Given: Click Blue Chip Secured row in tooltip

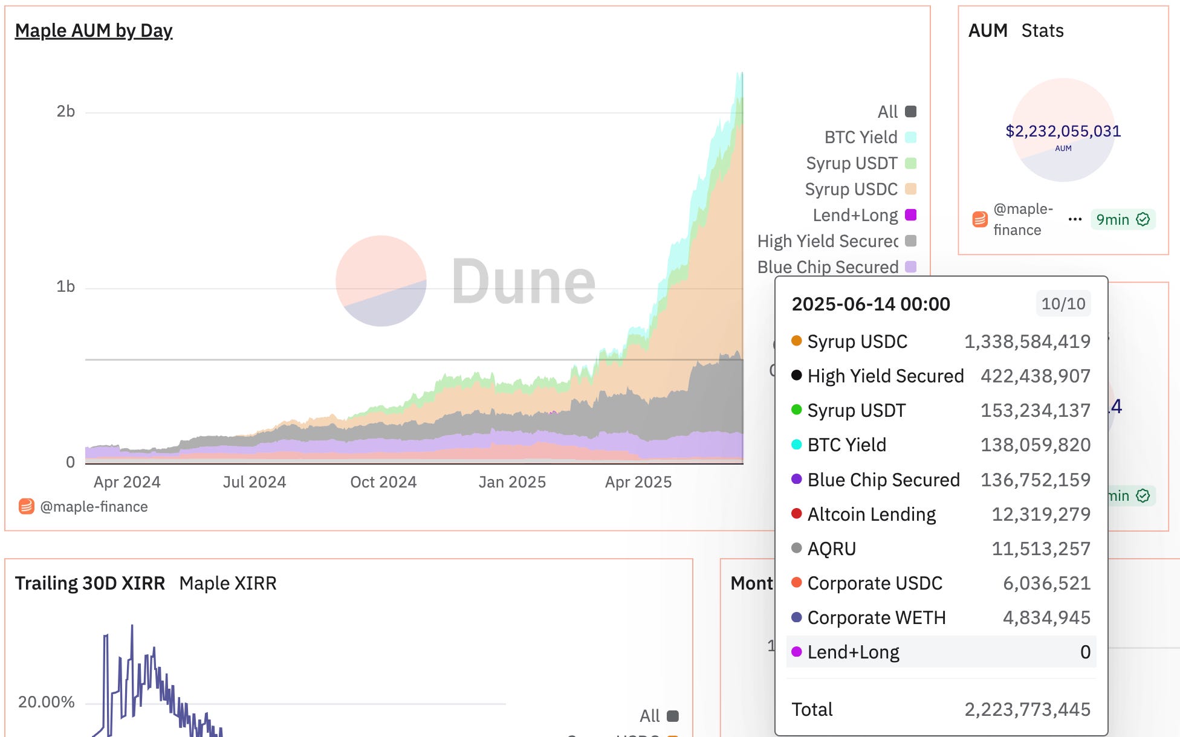Looking at the screenshot, I should tap(941, 480).
